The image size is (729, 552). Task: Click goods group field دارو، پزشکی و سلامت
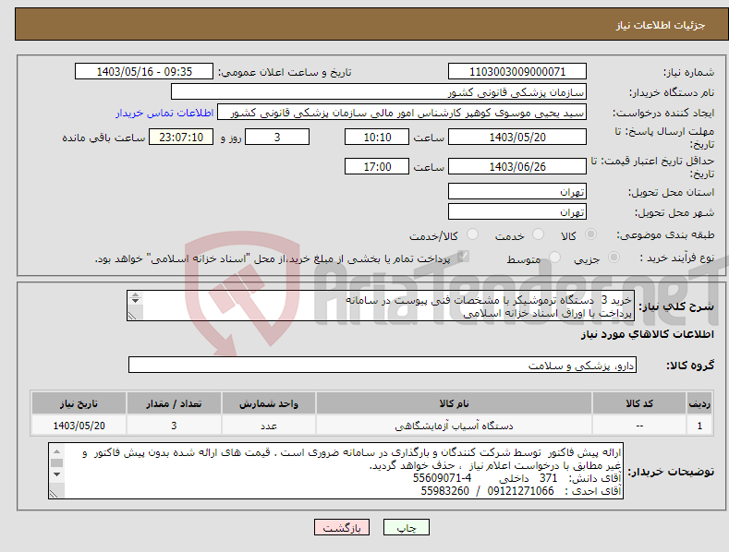click(383, 366)
